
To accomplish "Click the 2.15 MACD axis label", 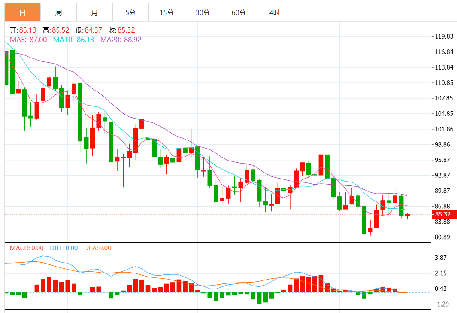I will [x=441, y=273].
